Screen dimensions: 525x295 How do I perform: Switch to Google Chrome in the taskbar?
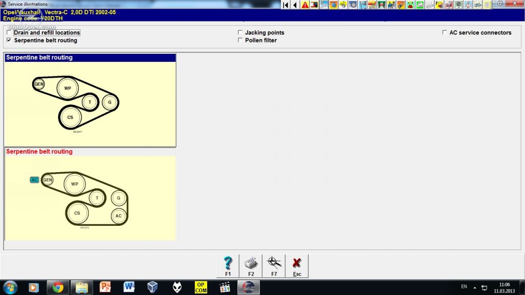click(x=57, y=287)
